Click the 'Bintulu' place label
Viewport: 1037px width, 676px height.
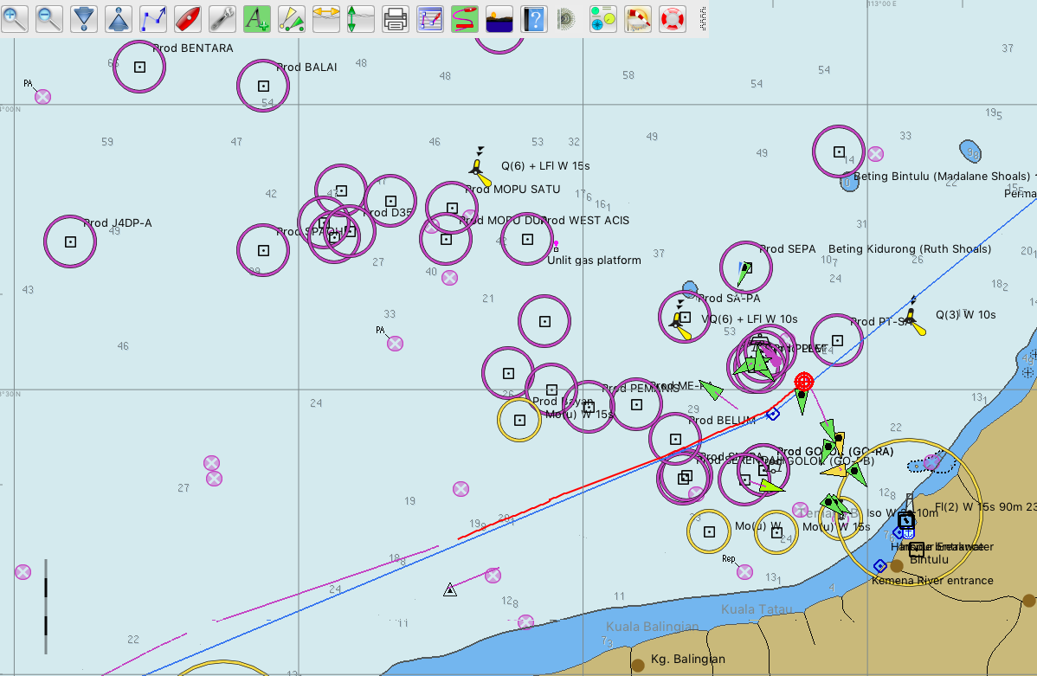929,560
